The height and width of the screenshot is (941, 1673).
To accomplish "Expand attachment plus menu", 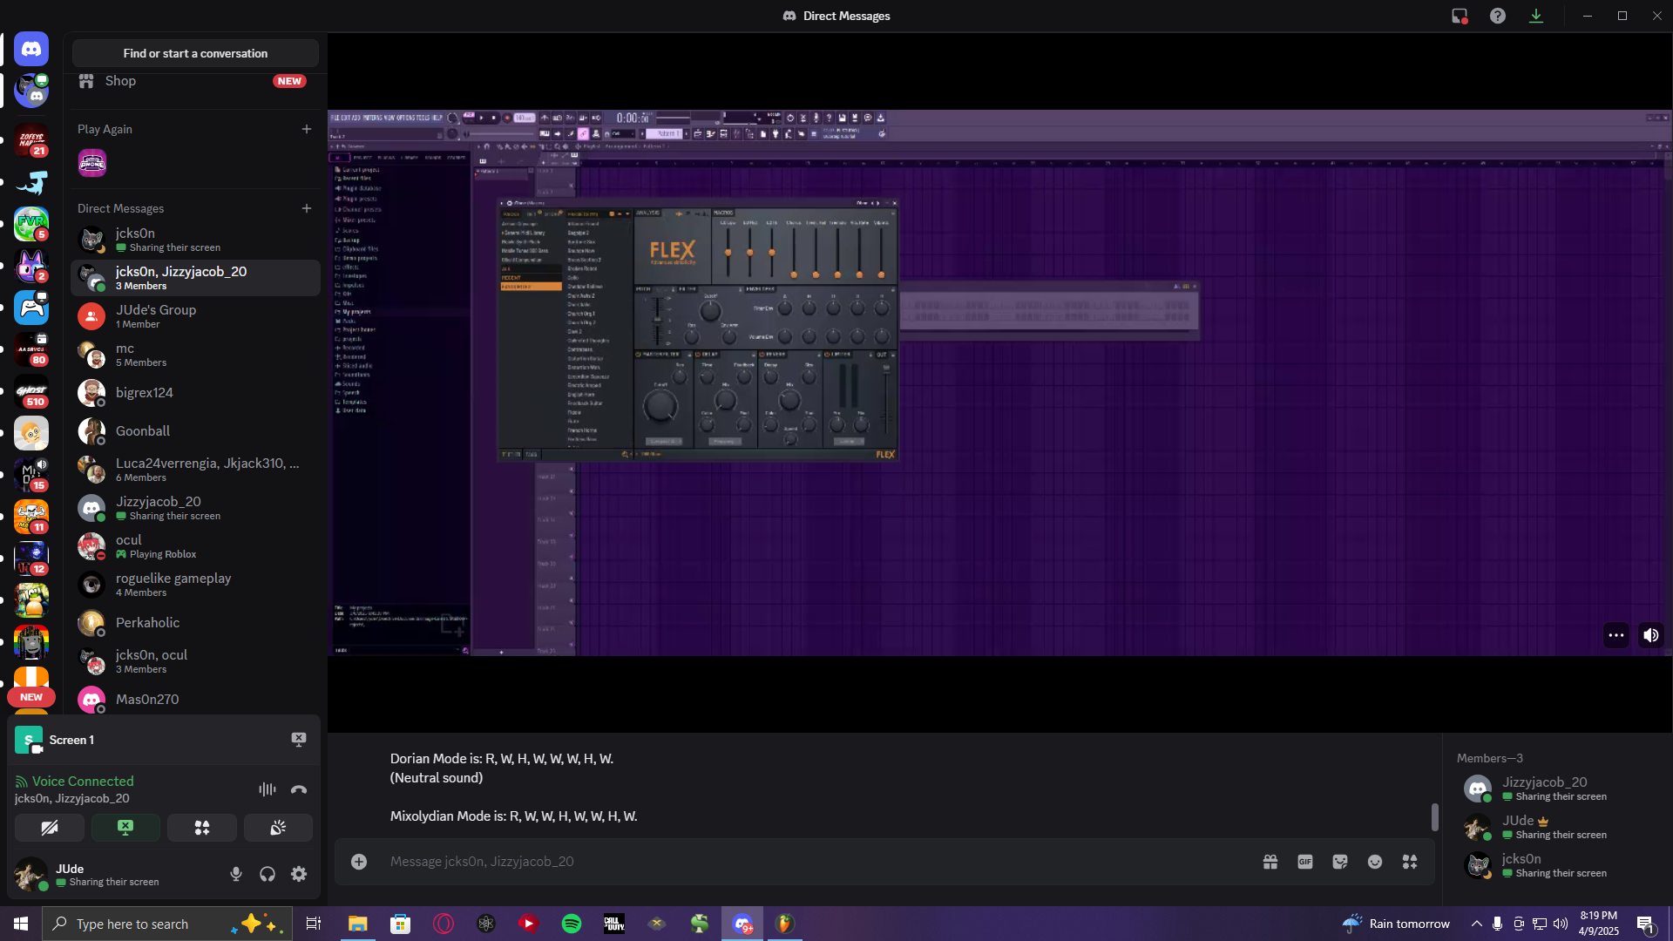I will 359,862.
